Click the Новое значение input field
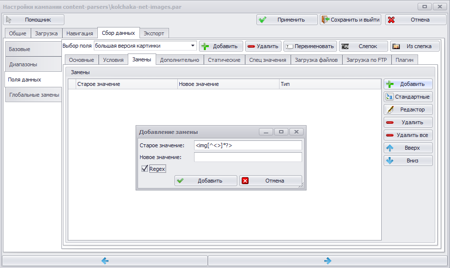Screen dimensions: 450x268 coord(248,157)
